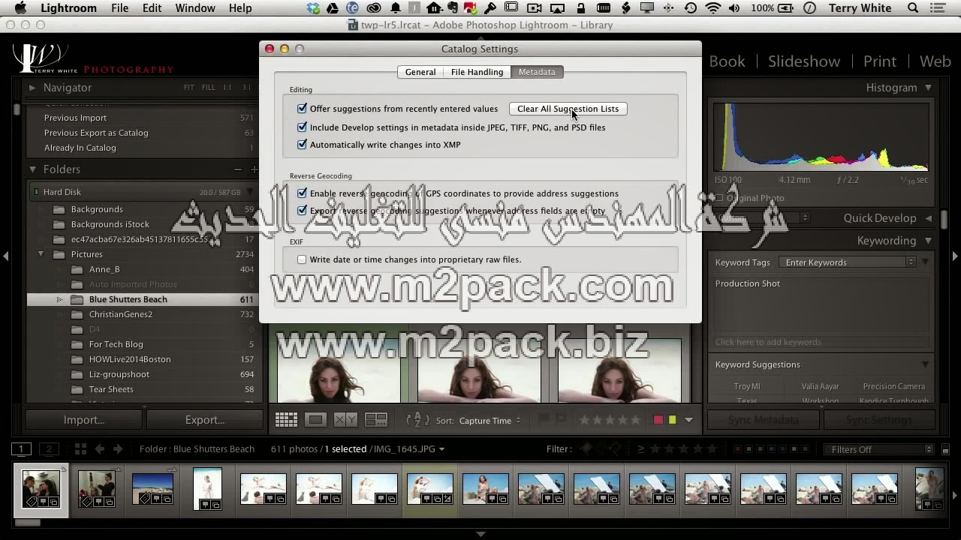Viewport: 961px width, 540px height.
Task: Collapse the Pictures folder tree triangle
Action: pos(41,254)
